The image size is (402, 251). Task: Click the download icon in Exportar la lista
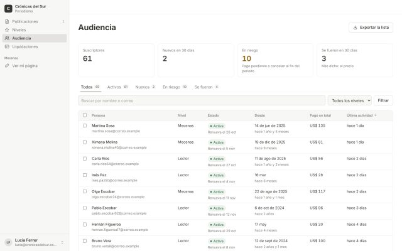(x=355, y=28)
